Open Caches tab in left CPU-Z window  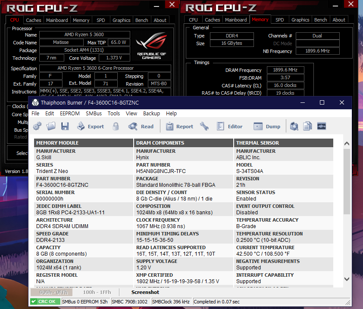pos(34,20)
